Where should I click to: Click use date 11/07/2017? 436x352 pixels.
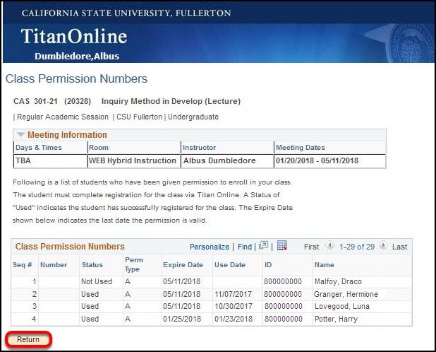pyautogui.click(x=233, y=294)
